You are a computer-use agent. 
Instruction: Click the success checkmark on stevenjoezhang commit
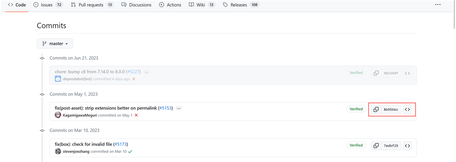pos(130,152)
